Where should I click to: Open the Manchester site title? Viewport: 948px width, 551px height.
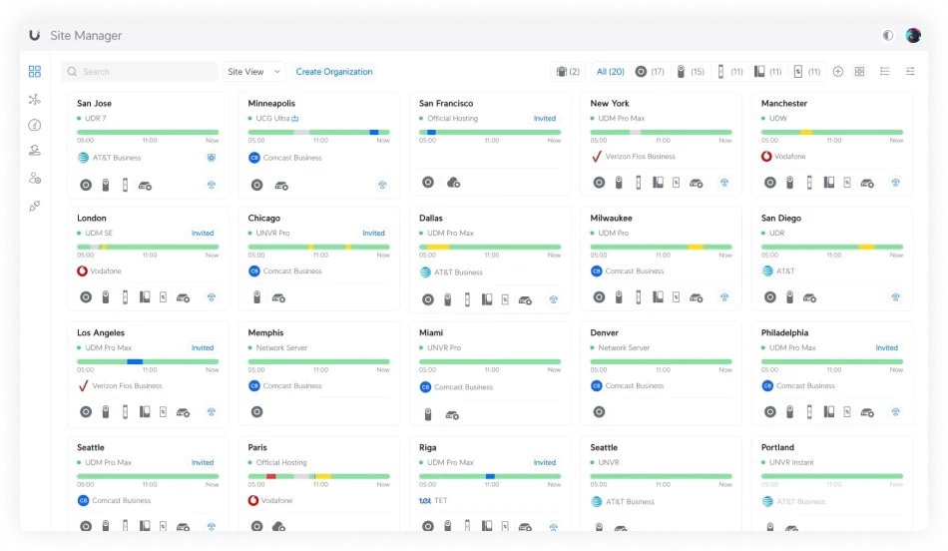tap(784, 104)
